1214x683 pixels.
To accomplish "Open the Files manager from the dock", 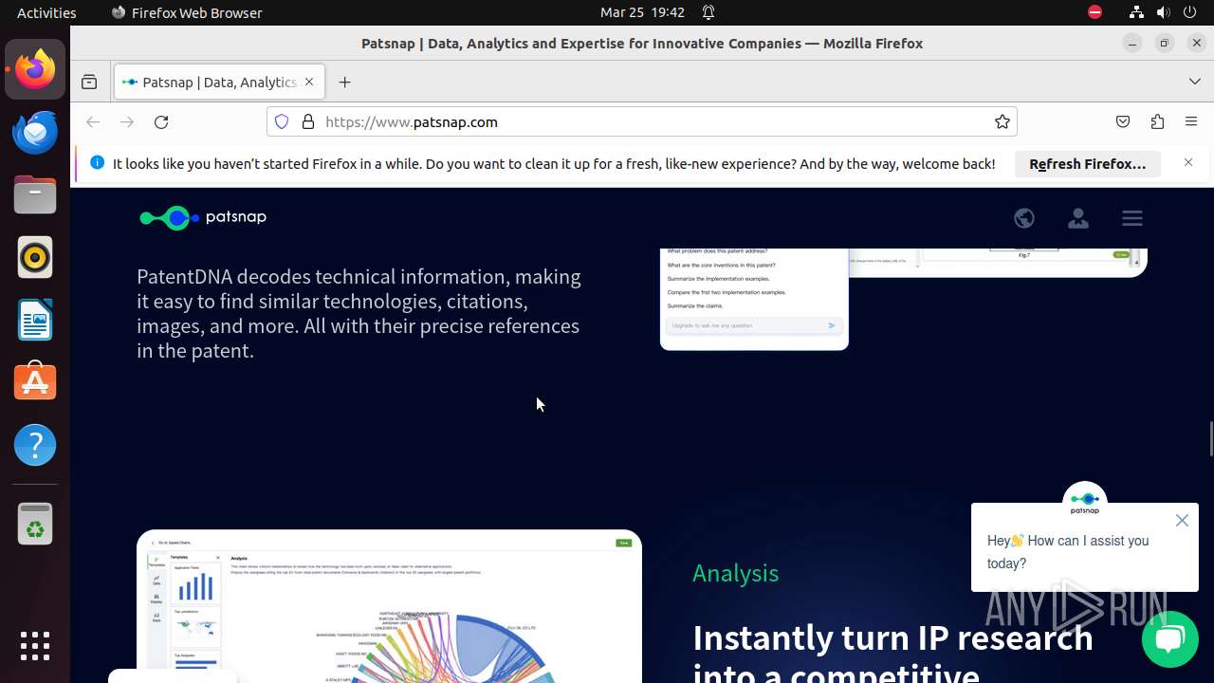I will 35,194.
